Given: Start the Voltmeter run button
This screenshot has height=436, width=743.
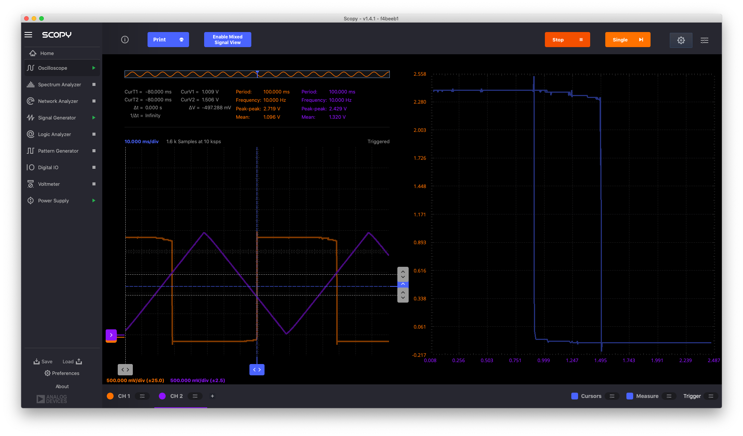Looking at the screenshot, I should click(x=94, y=184).
